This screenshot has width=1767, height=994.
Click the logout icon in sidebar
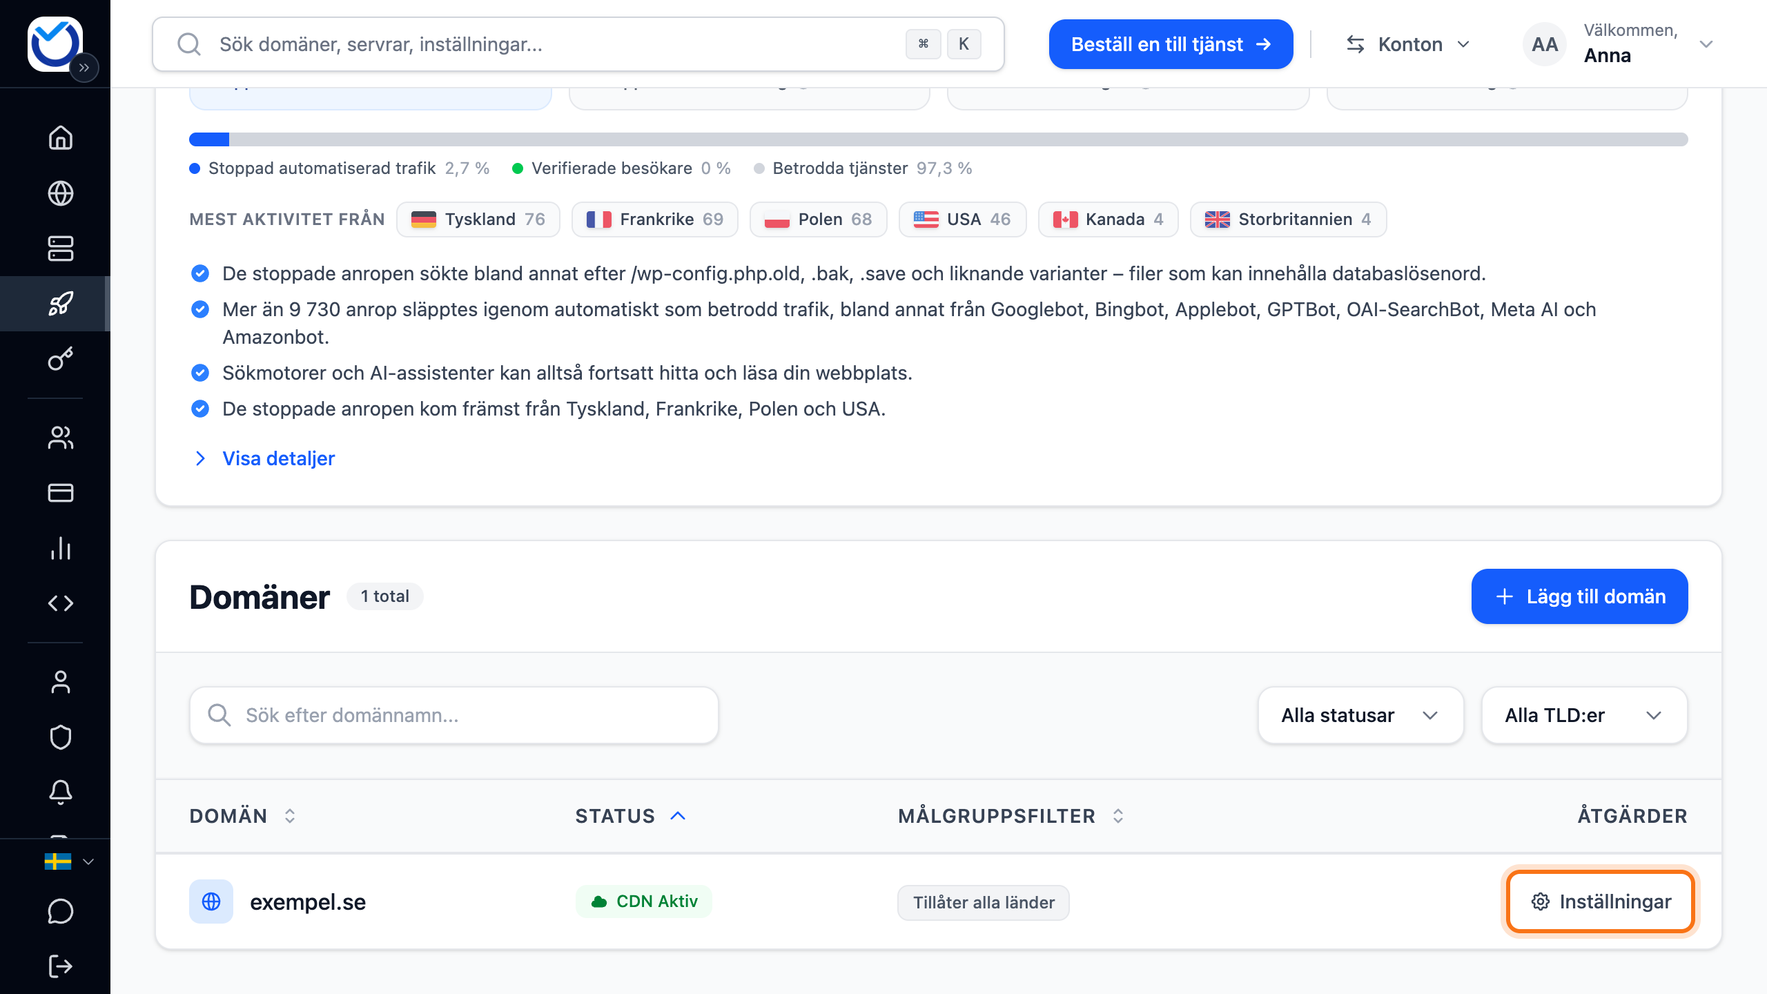tap(61, 966)
